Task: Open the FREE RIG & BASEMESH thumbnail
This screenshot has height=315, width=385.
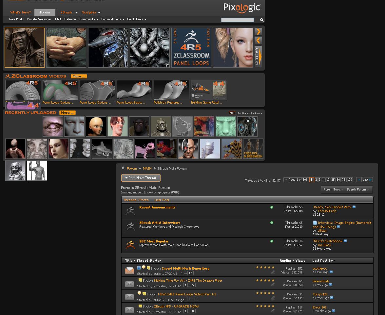Action: [253, 149]
